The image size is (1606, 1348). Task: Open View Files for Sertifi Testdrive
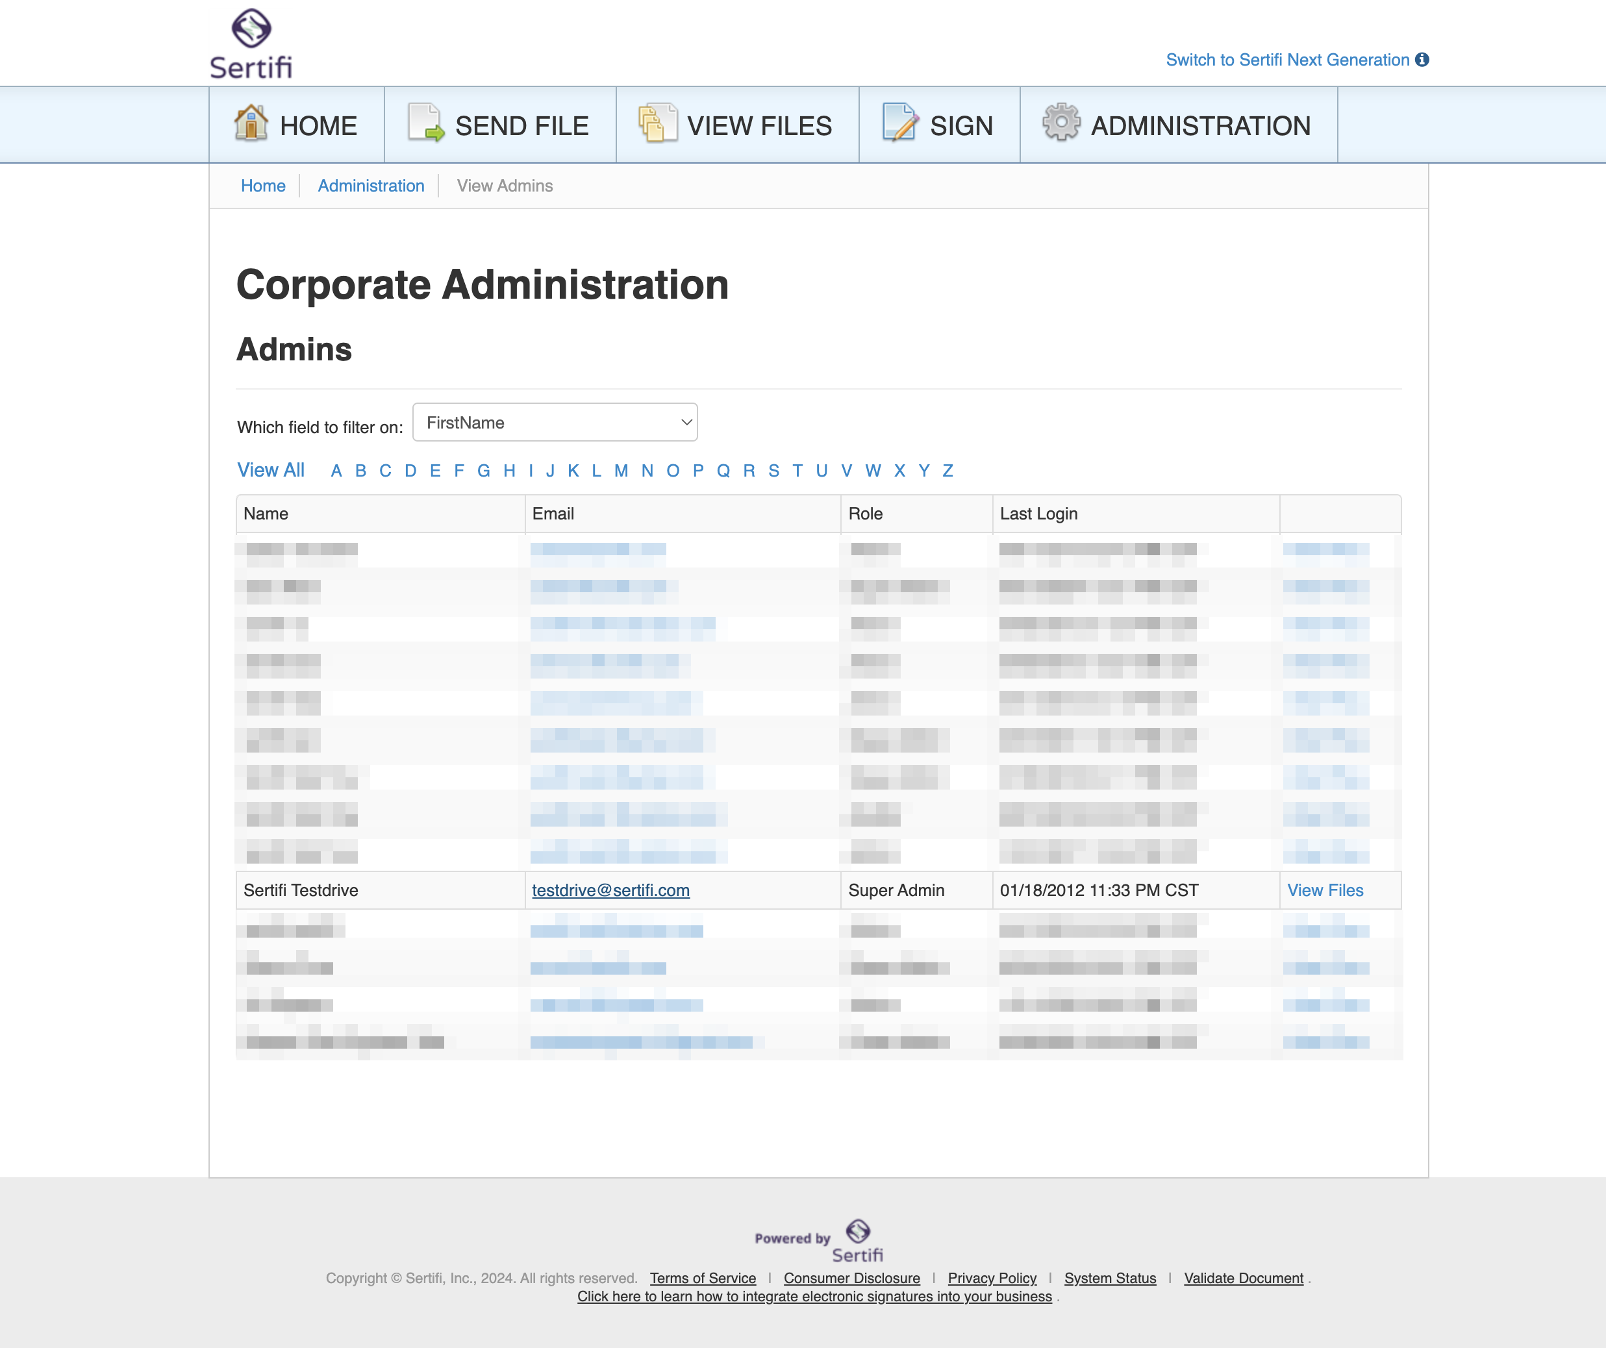coord(1325,890)
